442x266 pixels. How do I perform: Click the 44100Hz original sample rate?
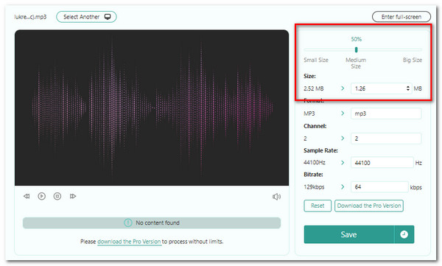pyautogui.click(x=315, y=163)
